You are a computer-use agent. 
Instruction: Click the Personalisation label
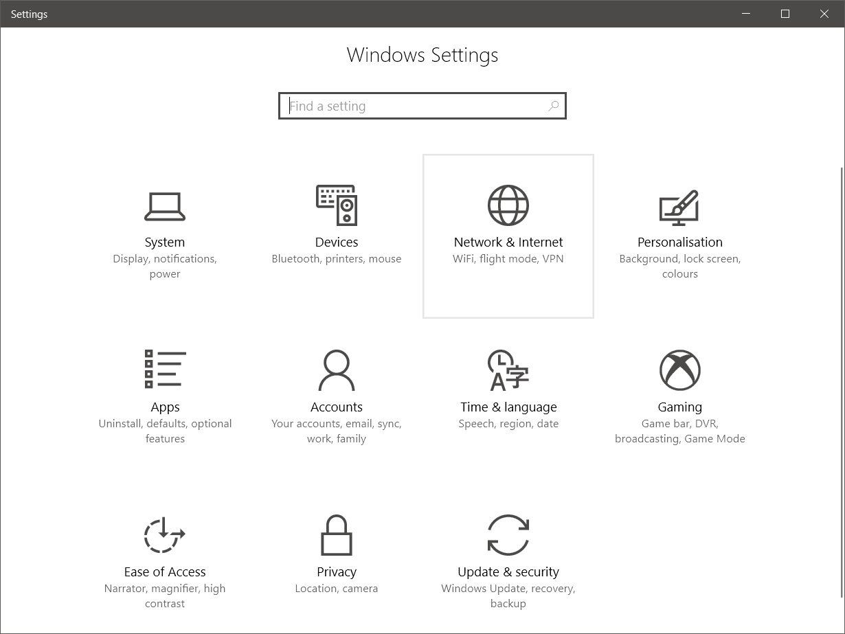point(680,242)
